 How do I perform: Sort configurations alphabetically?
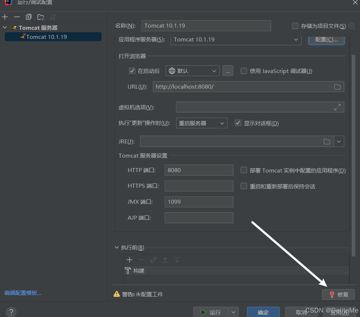(53, 17)
